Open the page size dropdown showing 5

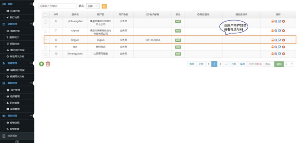[x=289, y=64]
